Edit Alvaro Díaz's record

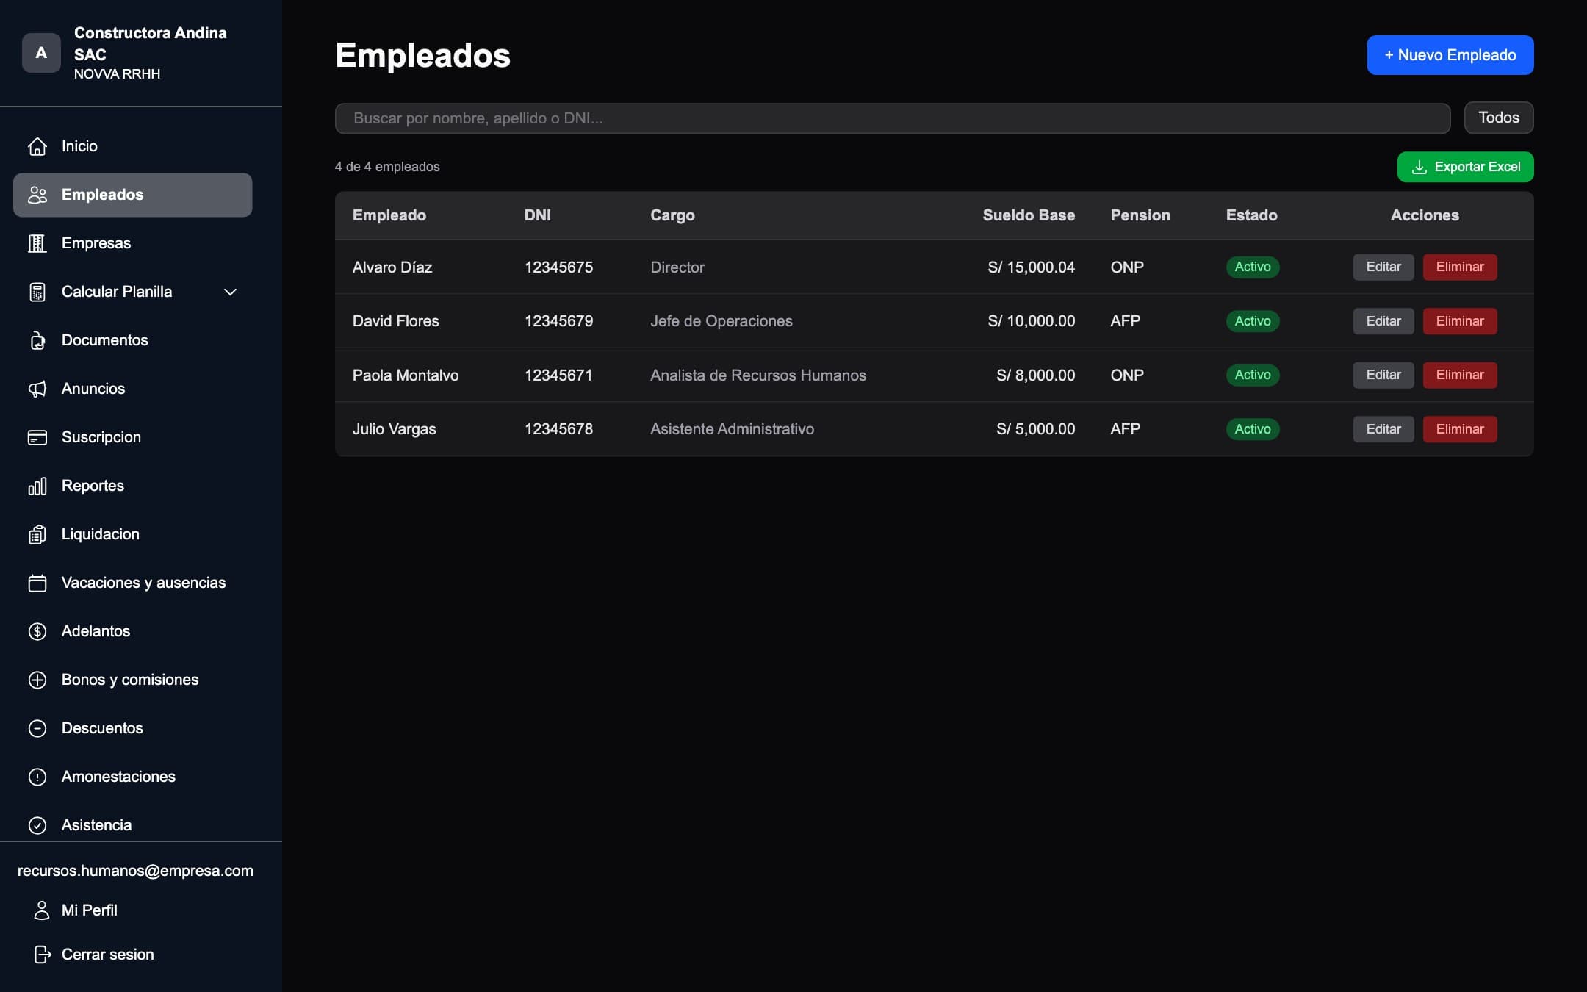click(x=1383, y=267)
